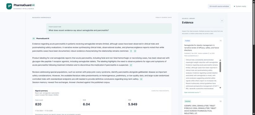Click the down arrow of excerpt scrollbar
This screenshot has height=115, width=255.
(220, 88)
